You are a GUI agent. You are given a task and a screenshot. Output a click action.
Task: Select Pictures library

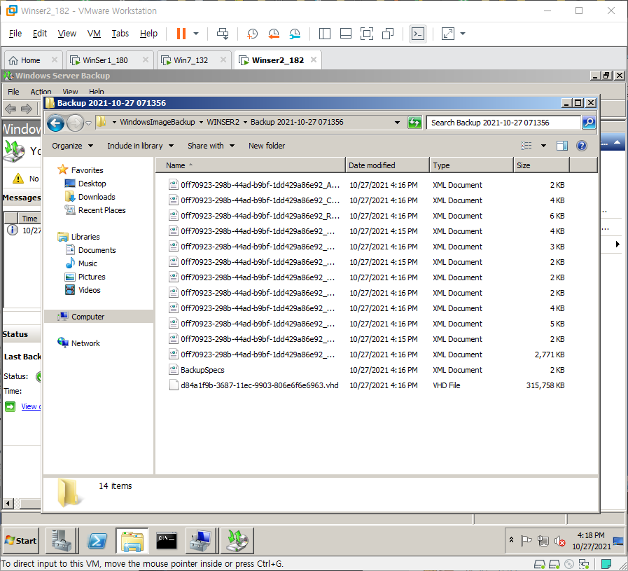click(92, 277)
